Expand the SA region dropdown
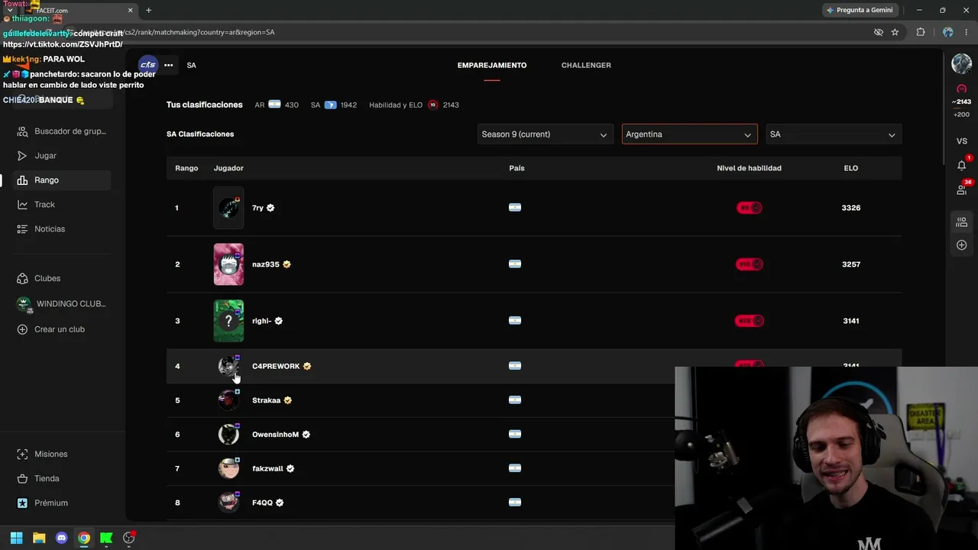This screenshot has width=978, height=550. pos(834,134)
